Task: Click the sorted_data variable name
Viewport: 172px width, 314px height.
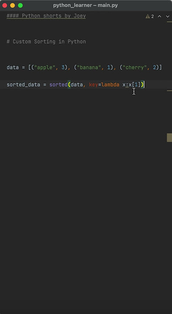Action: (24, 85)
